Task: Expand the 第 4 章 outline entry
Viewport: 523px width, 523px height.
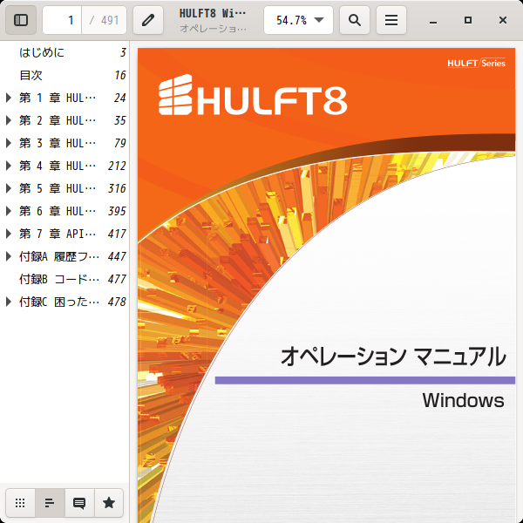Action: [x=9, y=166]
